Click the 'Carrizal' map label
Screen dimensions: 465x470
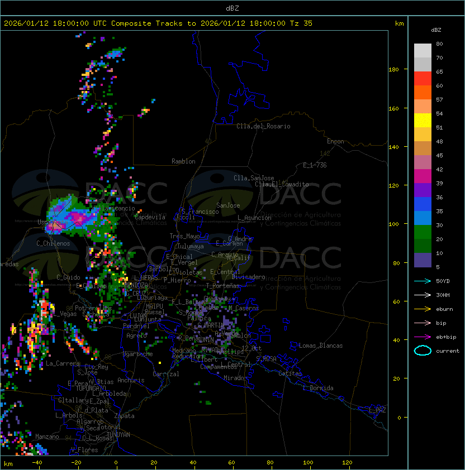[x=166, y=374]
